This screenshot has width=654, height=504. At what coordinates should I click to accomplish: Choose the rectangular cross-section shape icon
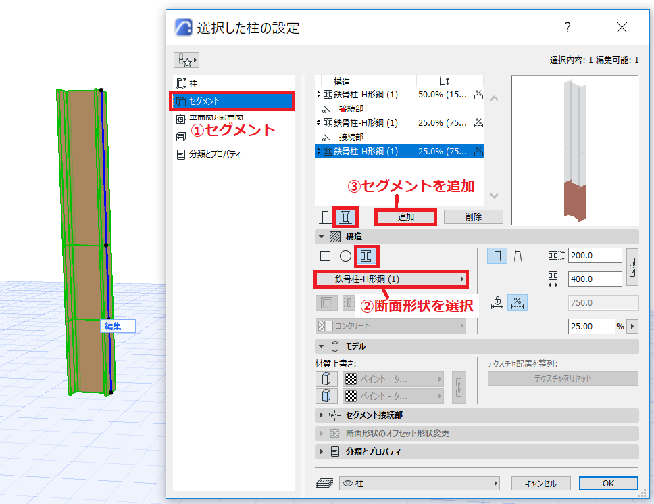[326, 256]
